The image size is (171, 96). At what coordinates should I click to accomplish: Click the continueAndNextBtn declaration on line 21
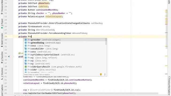46,10
